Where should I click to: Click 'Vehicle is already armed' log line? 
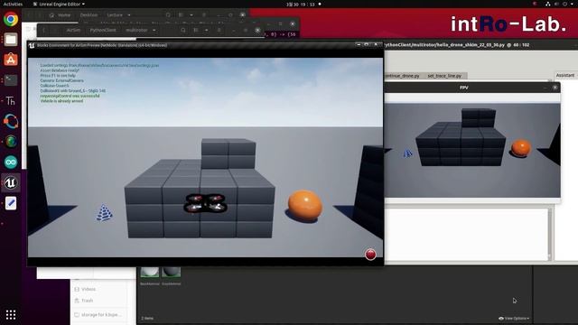point(61,101)
